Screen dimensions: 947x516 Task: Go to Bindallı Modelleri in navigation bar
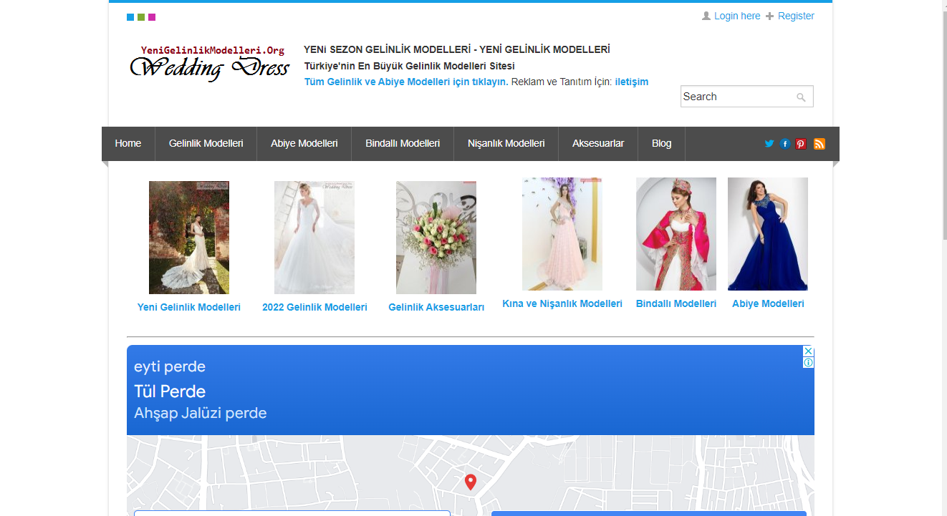pyautogui.click(x=402, y=144)
